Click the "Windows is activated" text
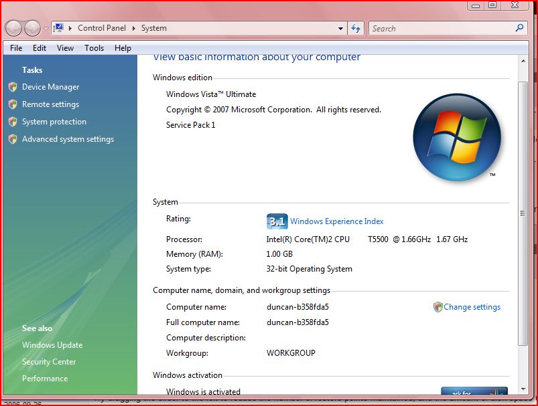Image resolution: width=538 pixels, height=406 pixels. 203,391
